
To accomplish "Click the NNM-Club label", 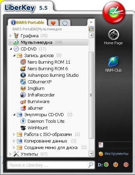I will tap(113, 70).
